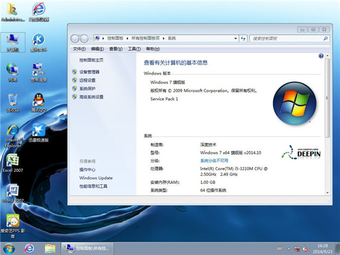
Task: Click 所有控制面板项 in the breadcrumb
Action: click(x=145, y=38)
